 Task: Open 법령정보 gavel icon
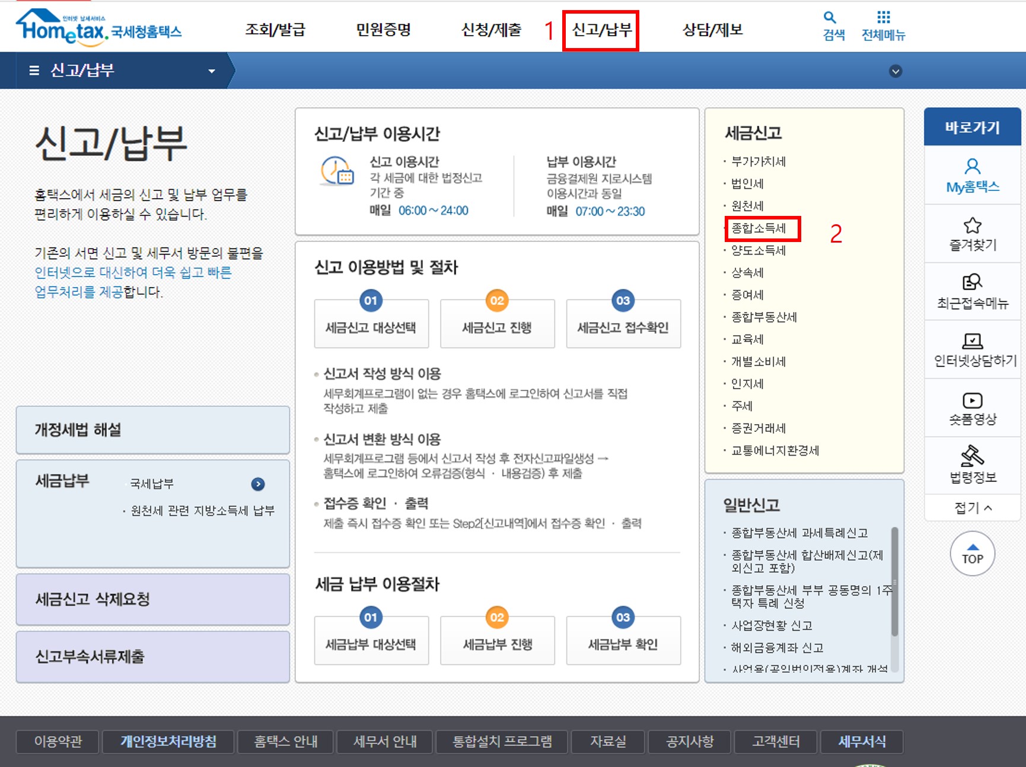tap(973, 456)
